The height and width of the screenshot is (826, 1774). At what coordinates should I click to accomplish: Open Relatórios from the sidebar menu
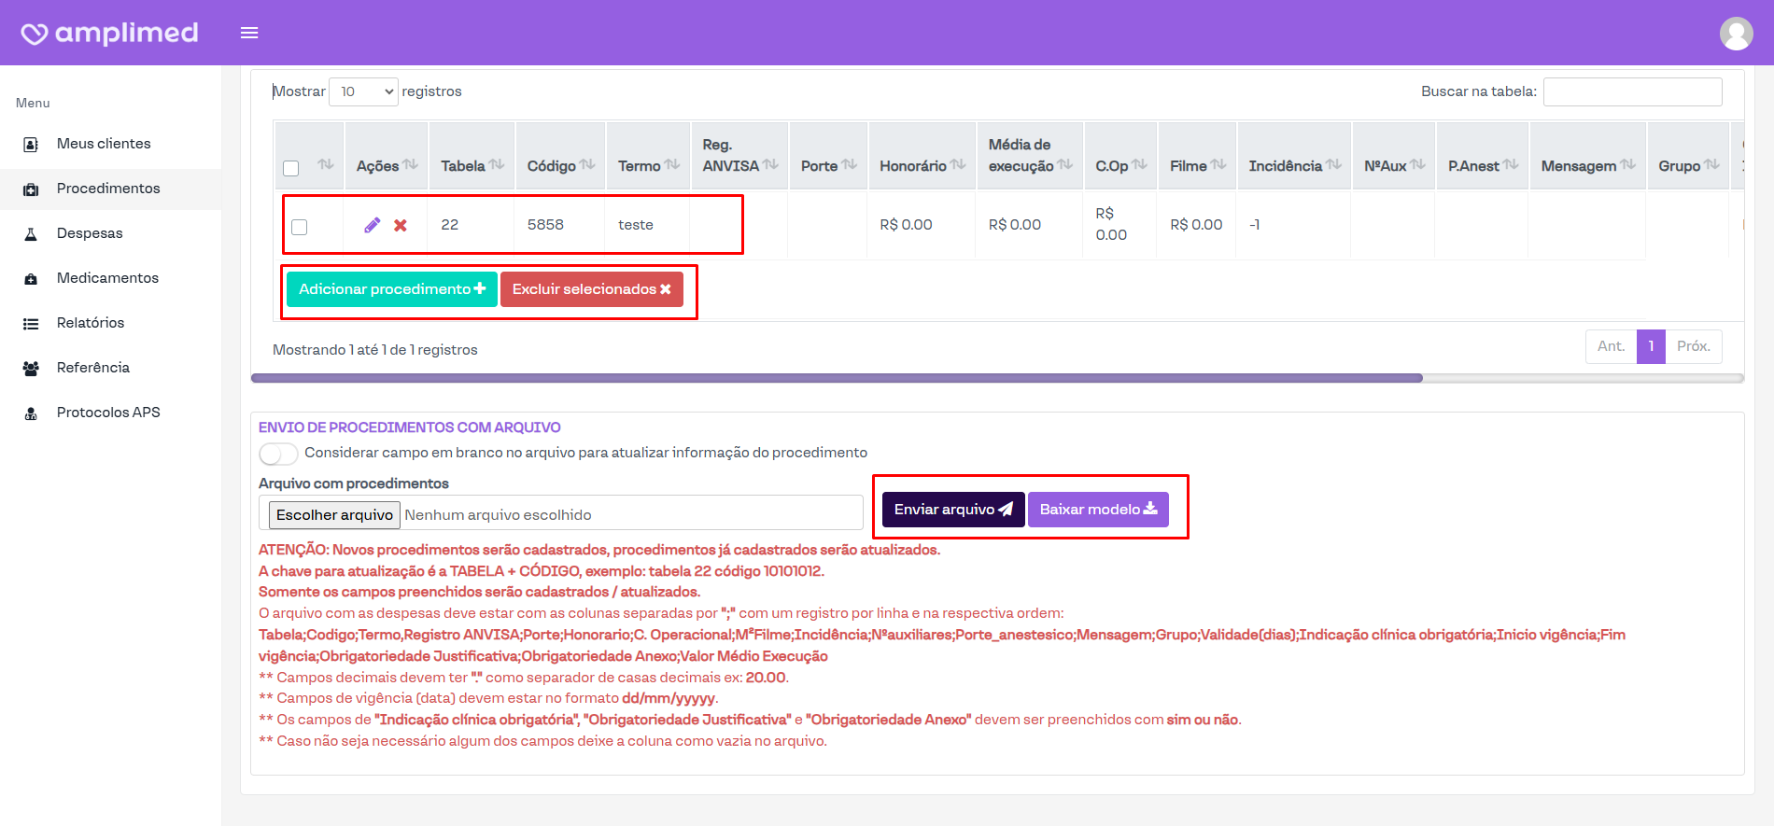91,323
